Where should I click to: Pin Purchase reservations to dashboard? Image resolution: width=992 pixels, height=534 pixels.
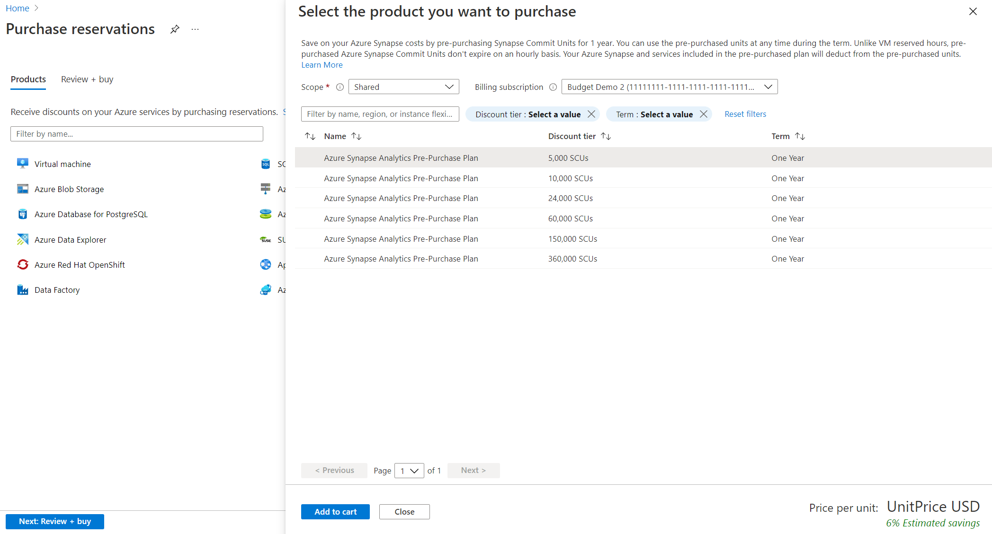[175, 29]
